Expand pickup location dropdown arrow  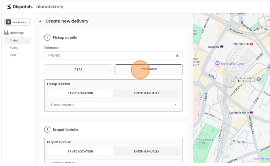tap(175, 105)
